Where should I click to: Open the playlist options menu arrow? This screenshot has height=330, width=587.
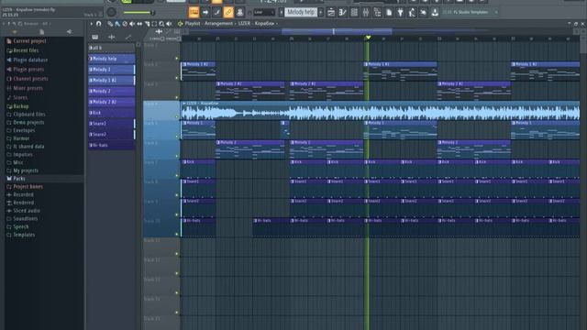(x=92, y=24)
